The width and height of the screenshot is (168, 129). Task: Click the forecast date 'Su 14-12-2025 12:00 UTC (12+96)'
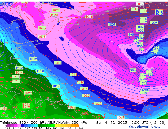tap(131, 123)
